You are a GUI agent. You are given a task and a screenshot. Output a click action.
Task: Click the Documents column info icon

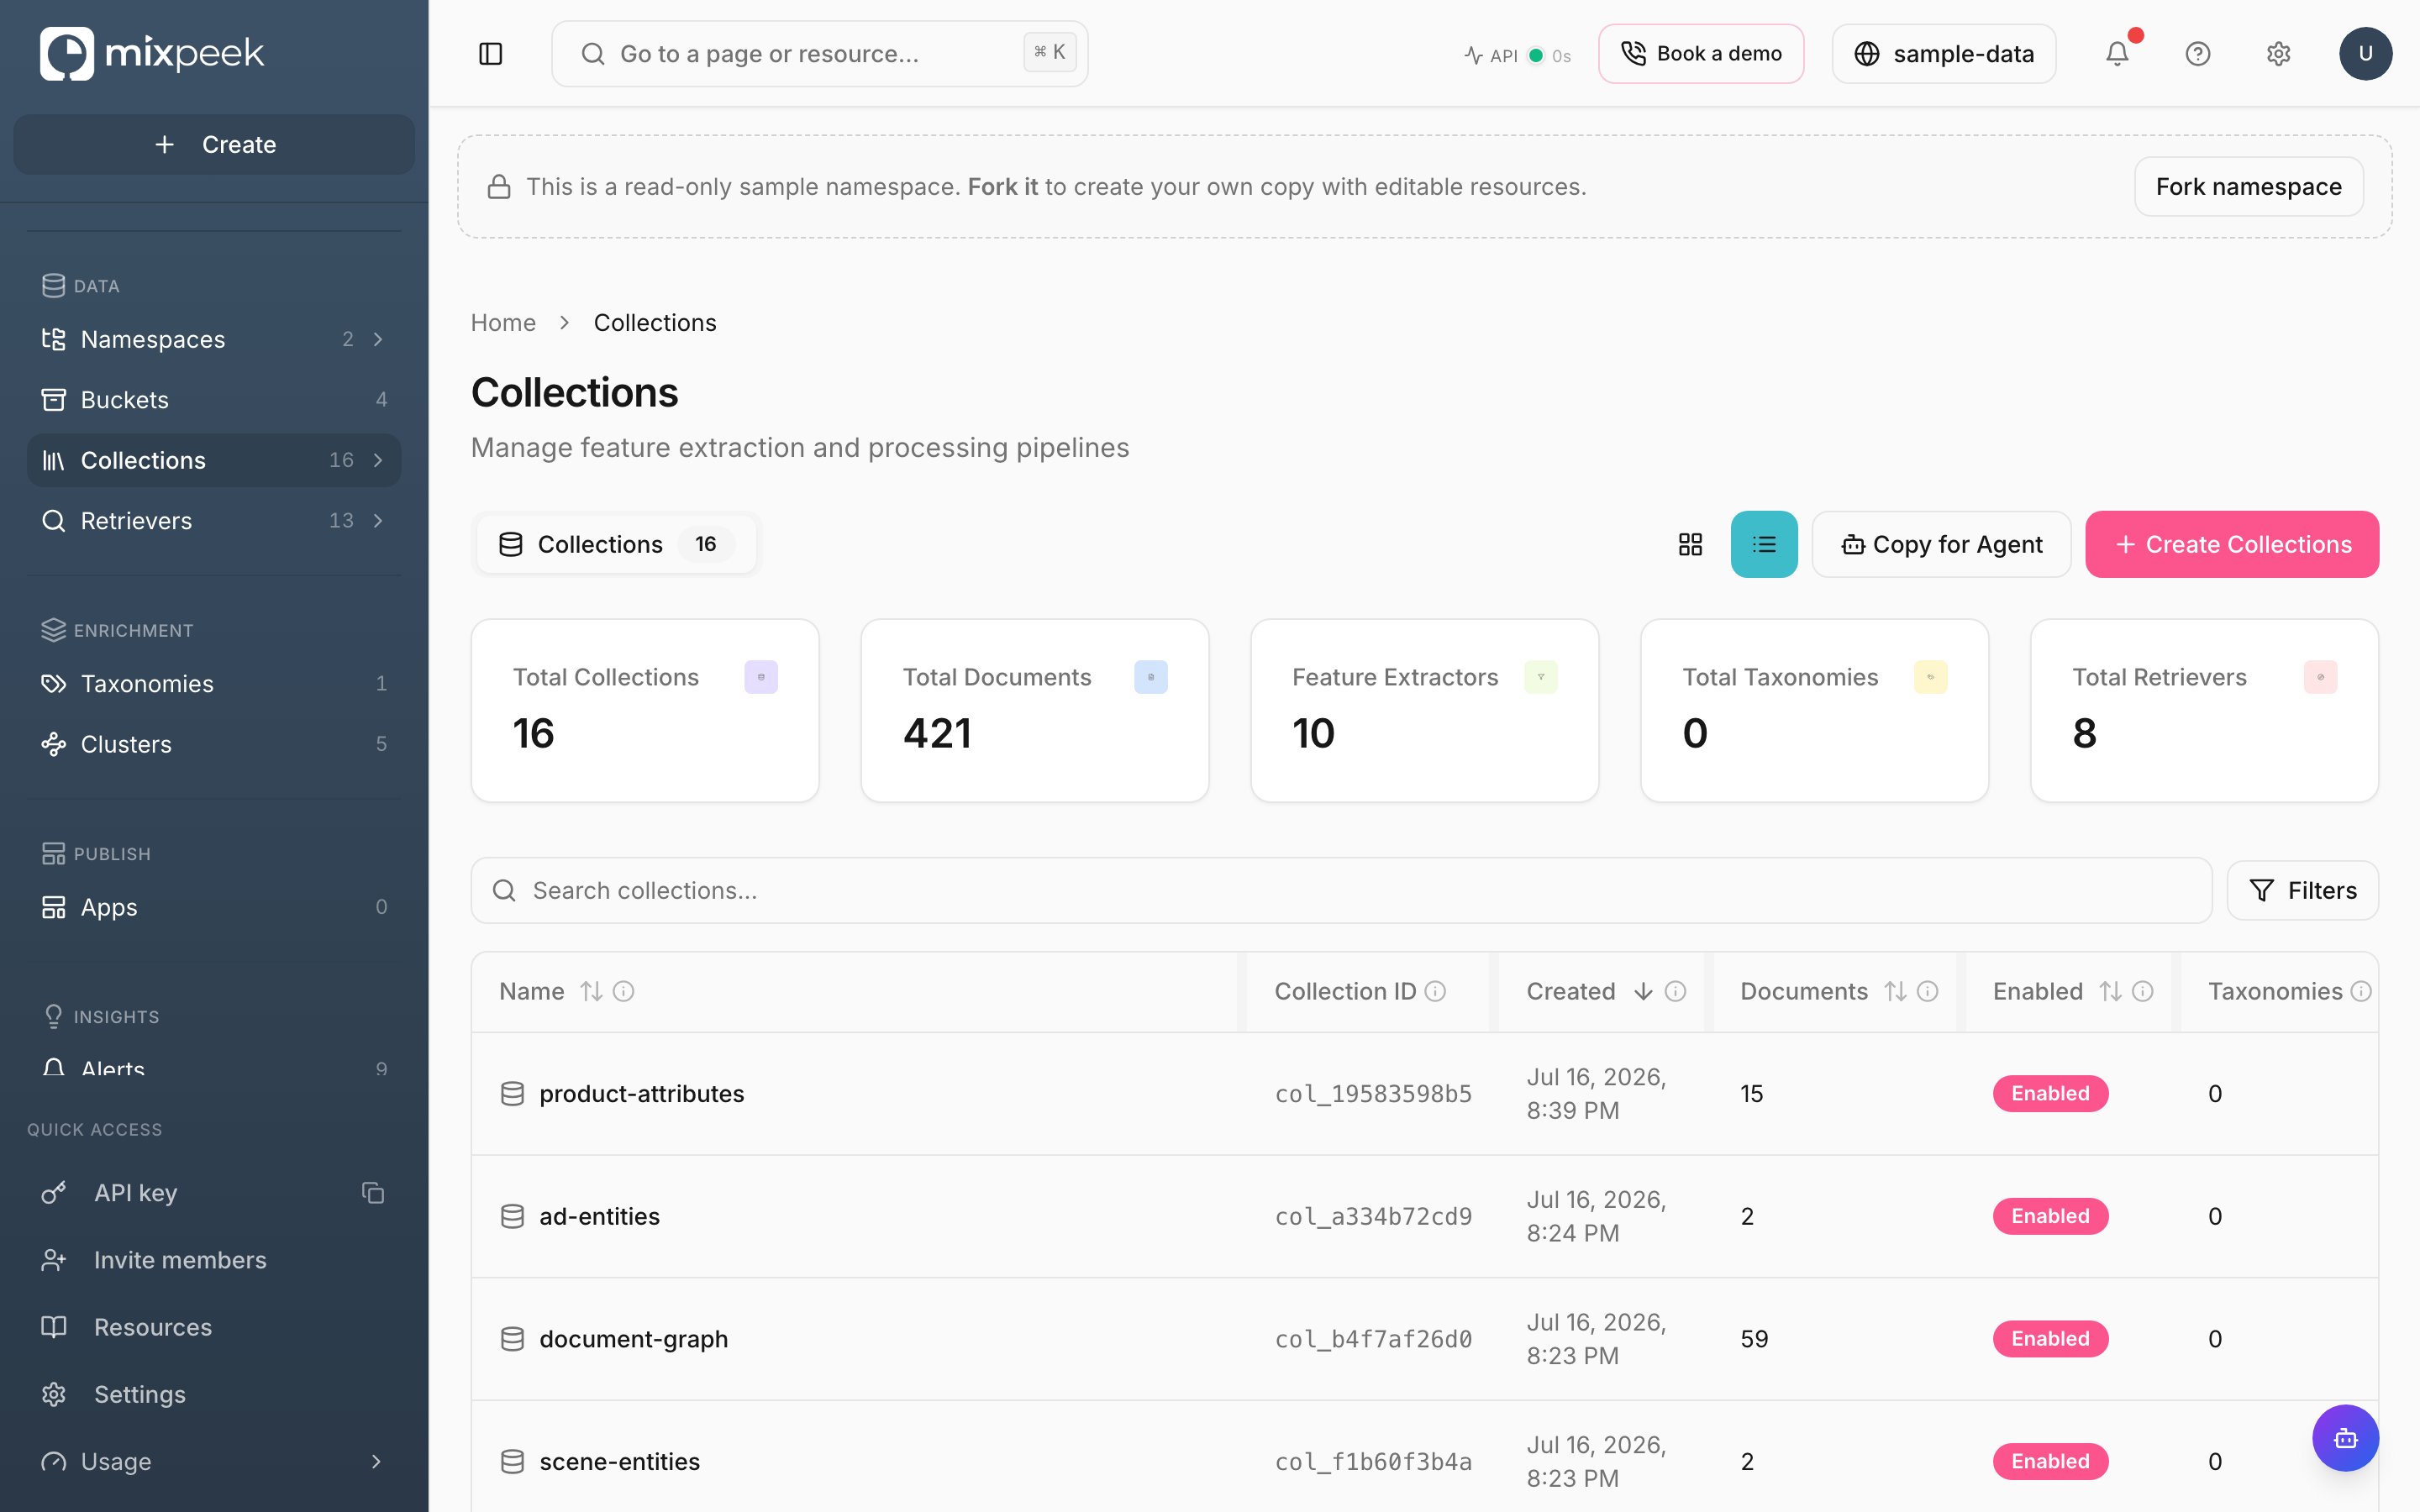[x=1927, y=991]
